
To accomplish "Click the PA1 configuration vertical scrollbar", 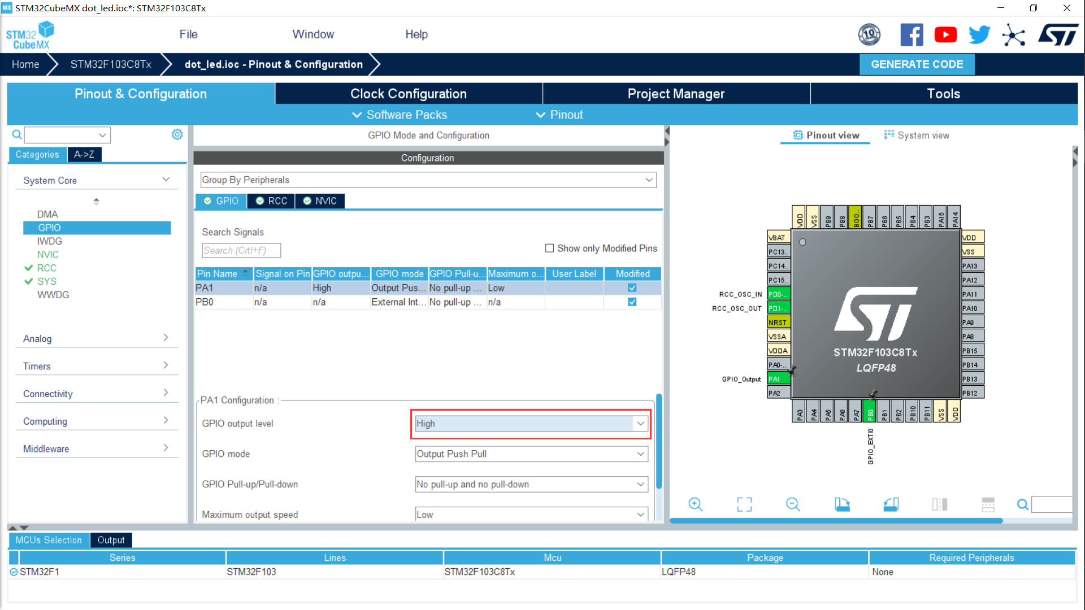I will point(659,441).
